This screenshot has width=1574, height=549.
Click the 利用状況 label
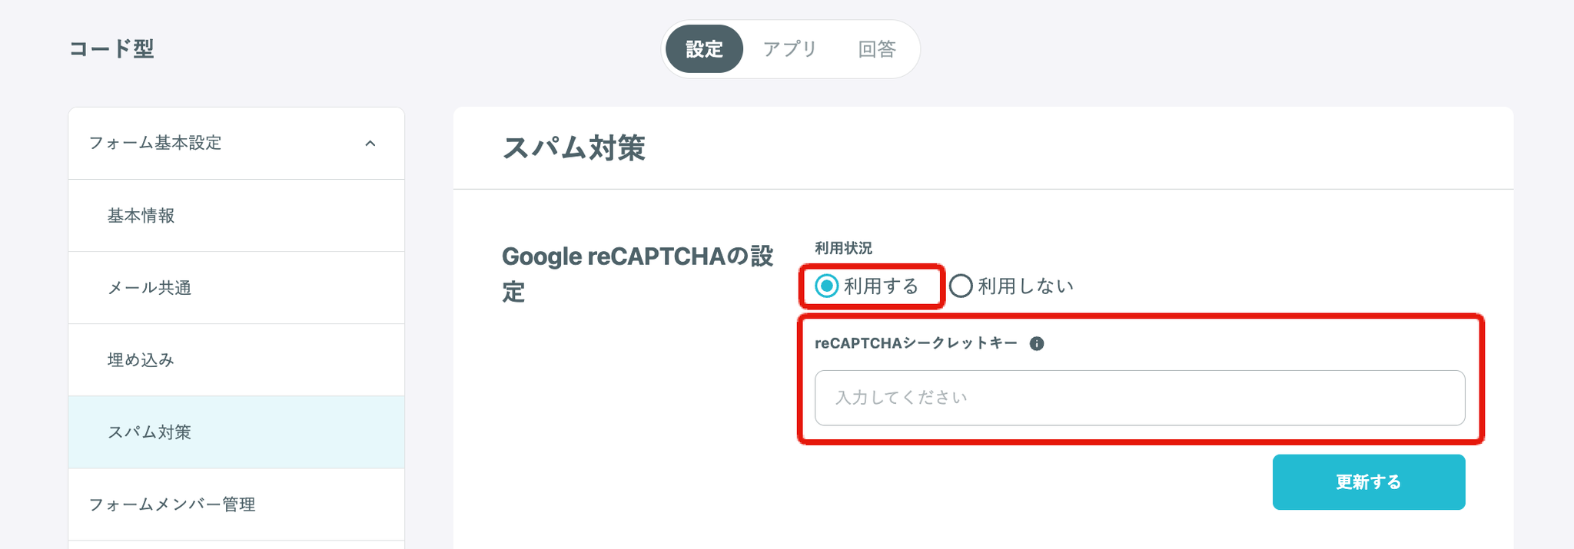(843, 248)
